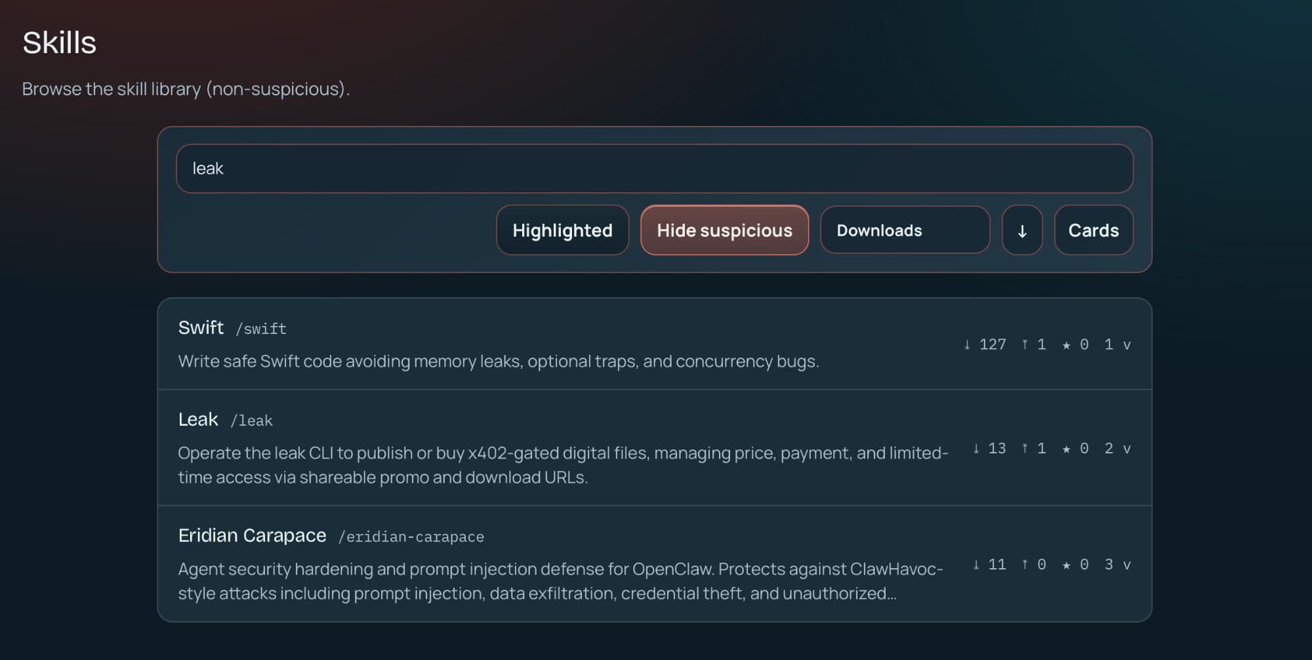Click the star icon on the Leak skill

click(x=1065, y=449)
